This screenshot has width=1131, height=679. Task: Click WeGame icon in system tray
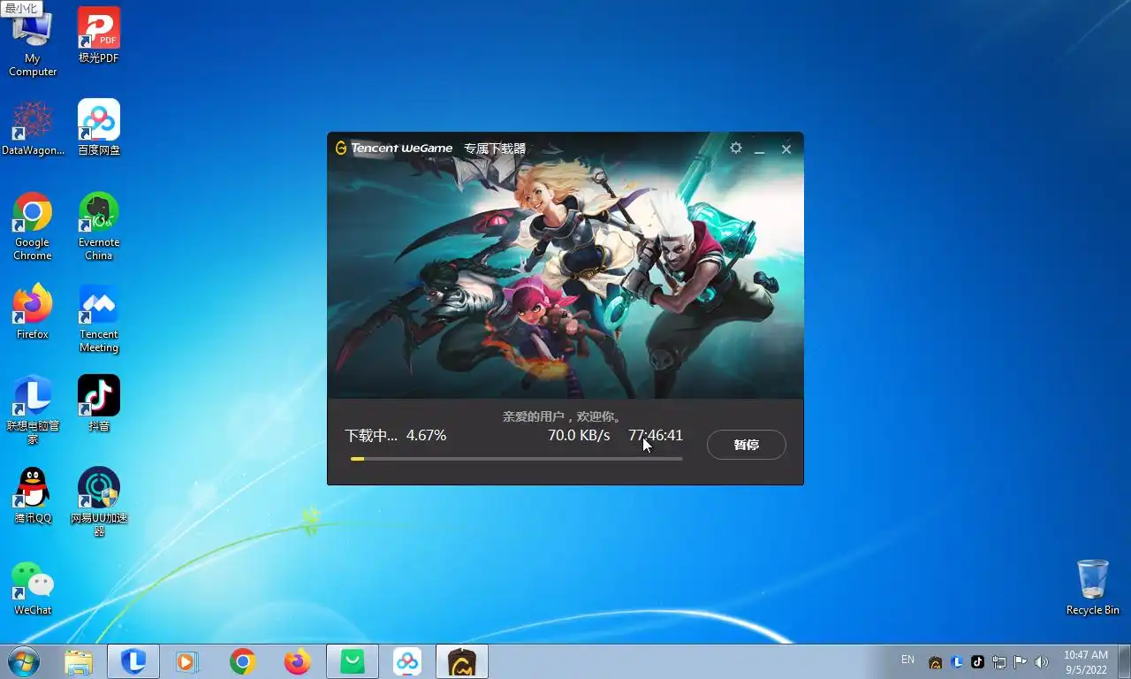coord(936,662)
